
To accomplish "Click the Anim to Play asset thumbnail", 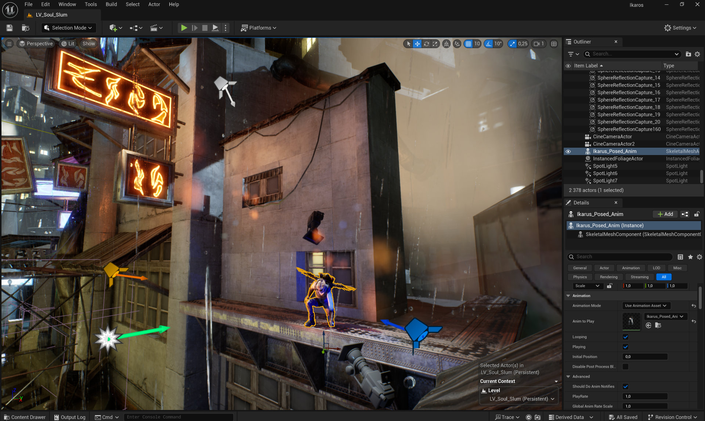I will pos(632,321).
